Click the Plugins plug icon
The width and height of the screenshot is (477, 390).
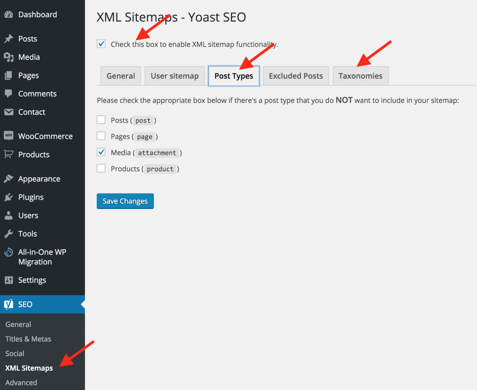click(x=8, y=197)
